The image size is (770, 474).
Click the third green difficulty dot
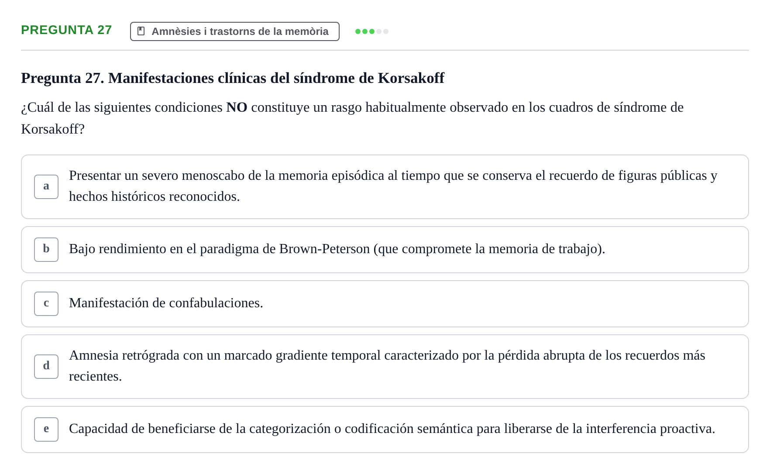click(x=372, y=31)
